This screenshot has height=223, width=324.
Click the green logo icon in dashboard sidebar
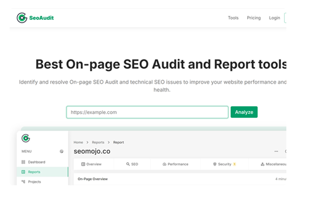click(x=26, y=139)
